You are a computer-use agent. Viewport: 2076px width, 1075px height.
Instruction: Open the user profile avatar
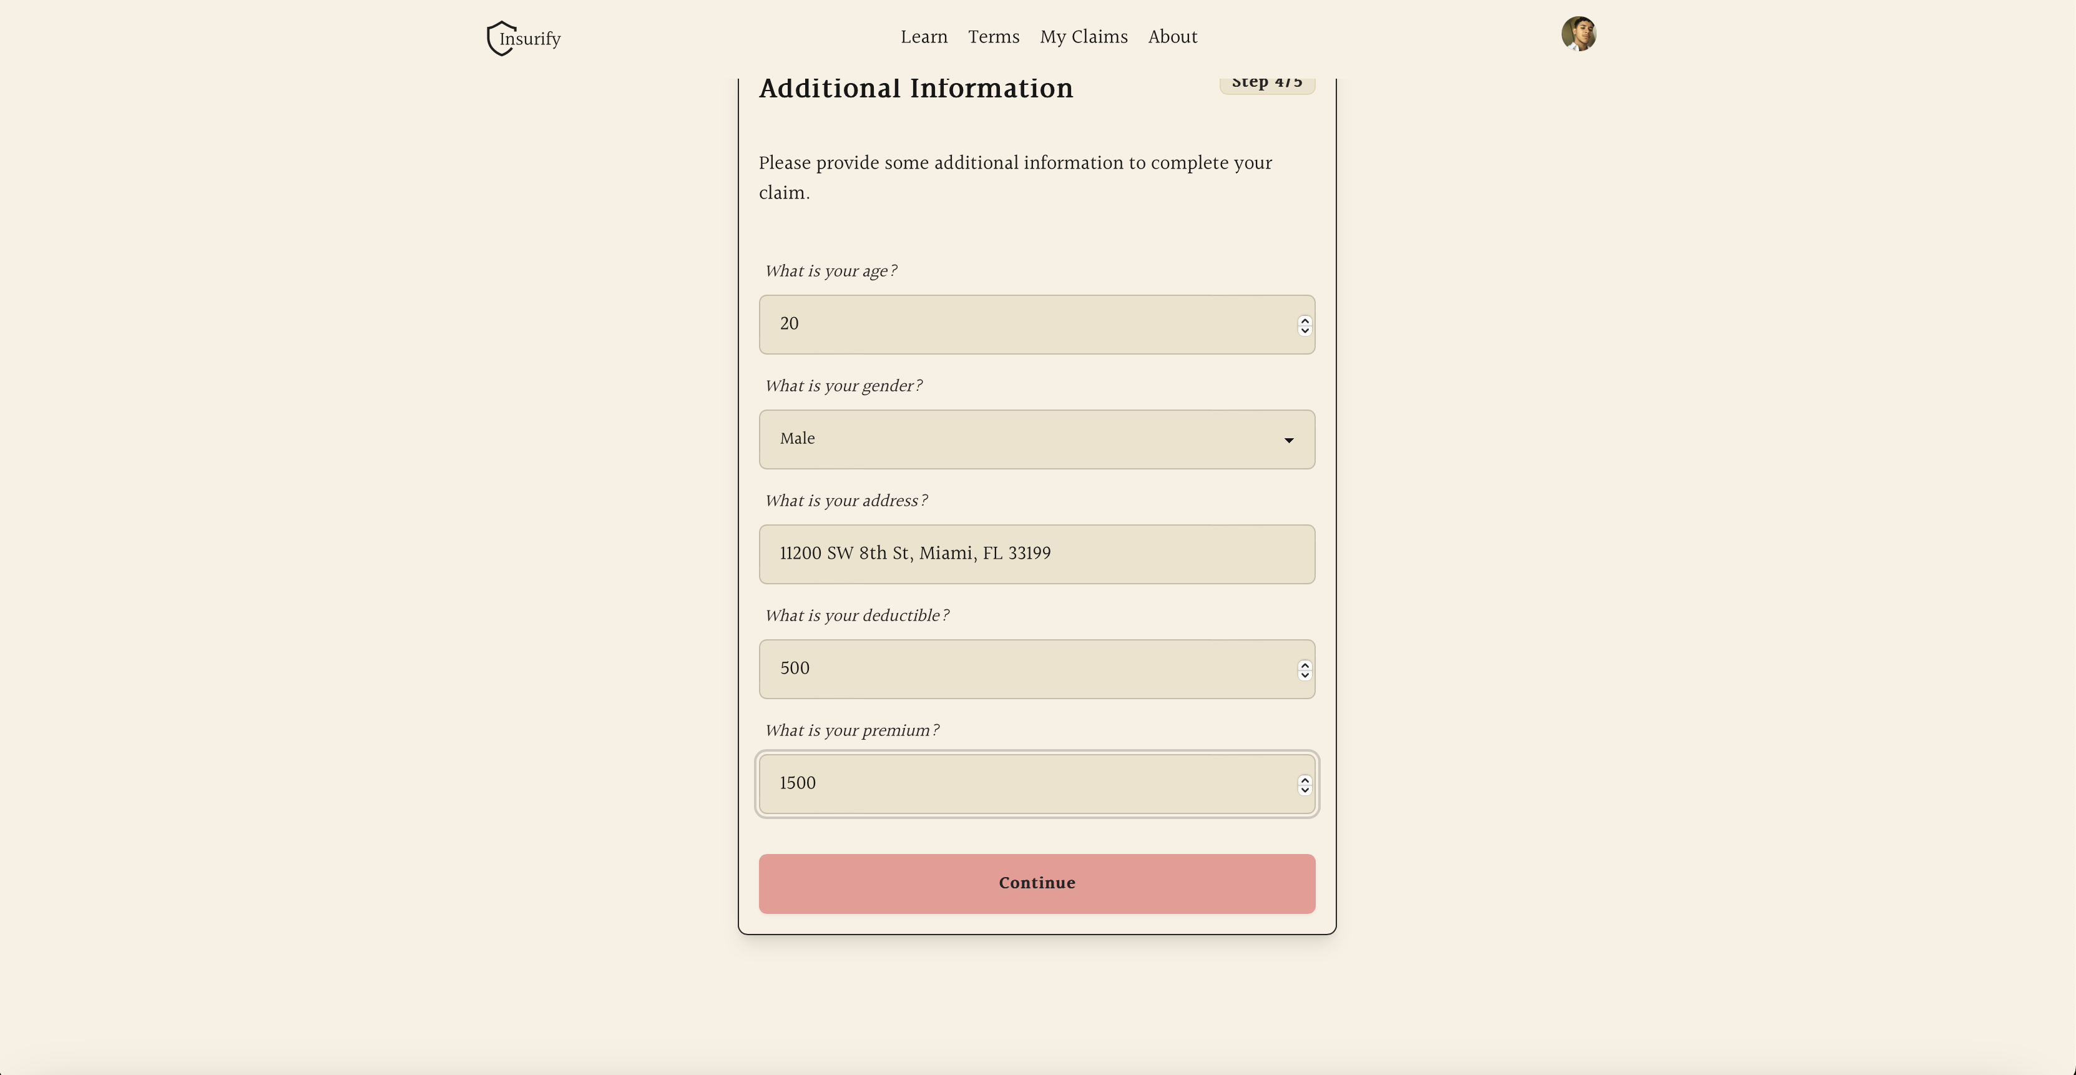[x=1578, y=35]
